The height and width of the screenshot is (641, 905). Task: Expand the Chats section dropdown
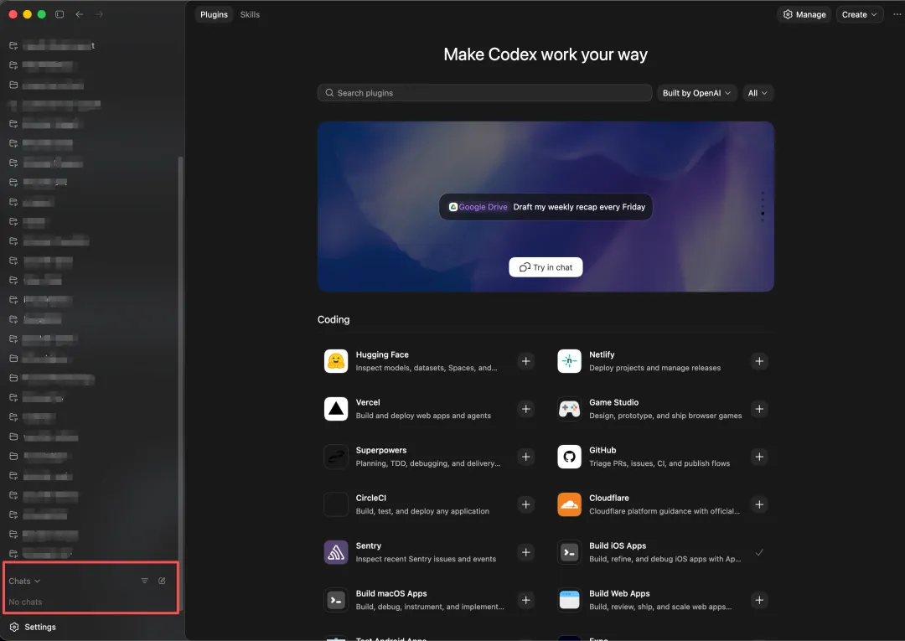[24, 581]
